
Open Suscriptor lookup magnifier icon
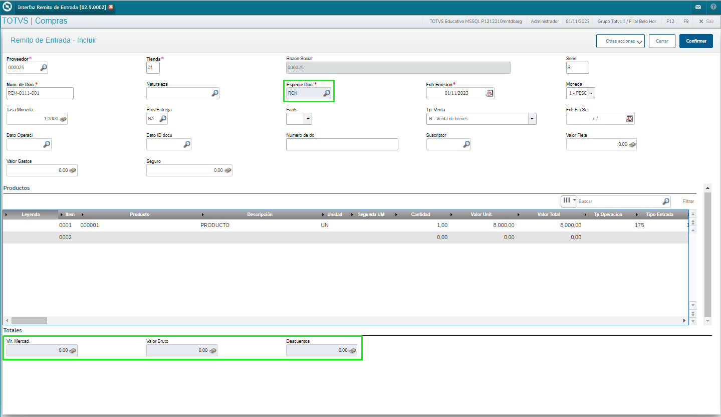[x=466, y=144]
